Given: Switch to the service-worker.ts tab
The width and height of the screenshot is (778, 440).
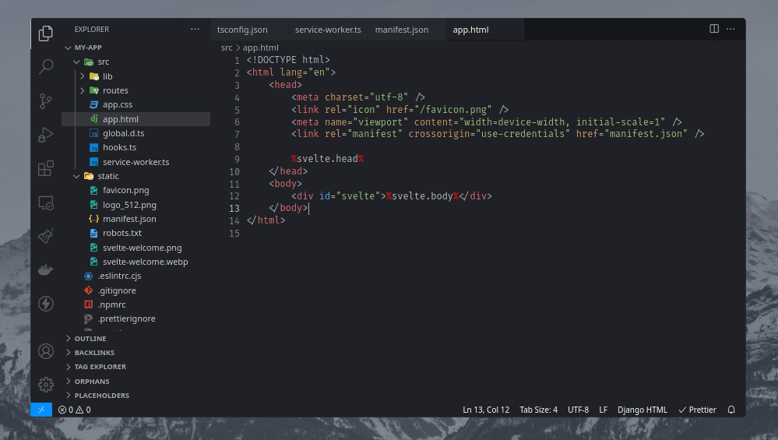Looking at the screenshot, I should tap(328, 30).
